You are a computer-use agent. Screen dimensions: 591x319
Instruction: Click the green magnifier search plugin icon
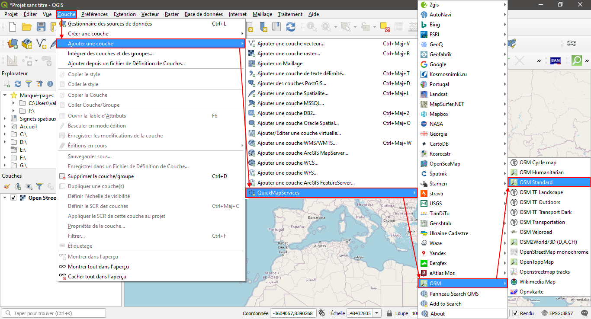coord(577,61)
